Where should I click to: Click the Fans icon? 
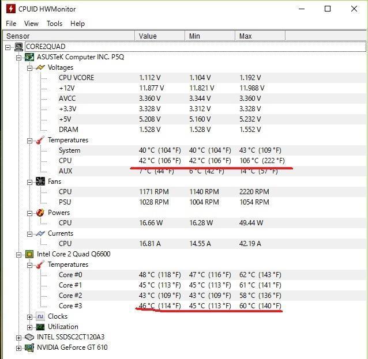40,182
